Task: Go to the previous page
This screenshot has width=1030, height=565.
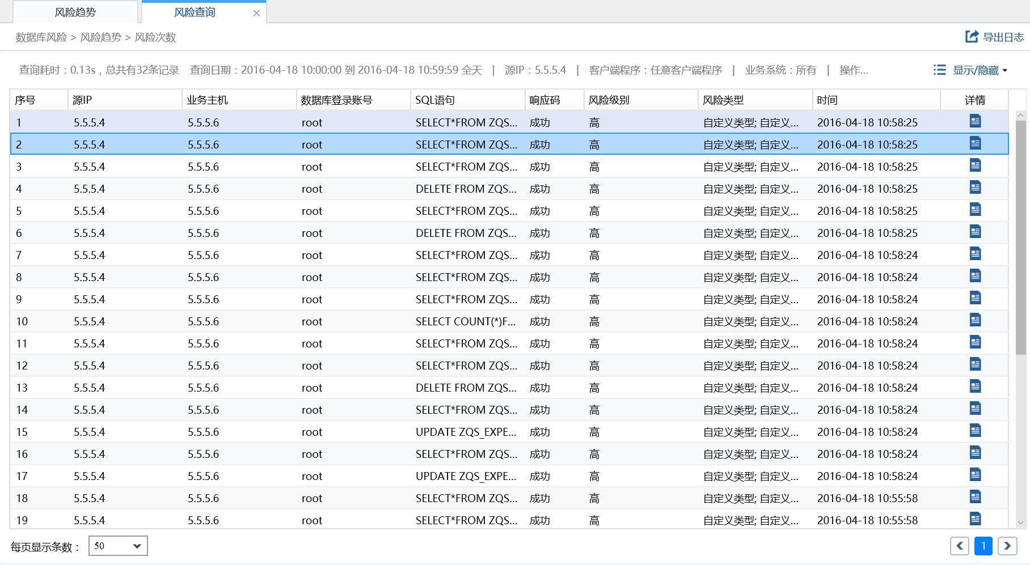Action: tap(959, 546)
